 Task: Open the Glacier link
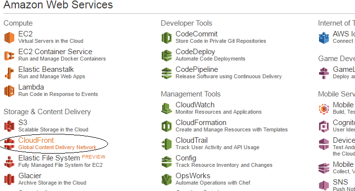pos(30,176)
